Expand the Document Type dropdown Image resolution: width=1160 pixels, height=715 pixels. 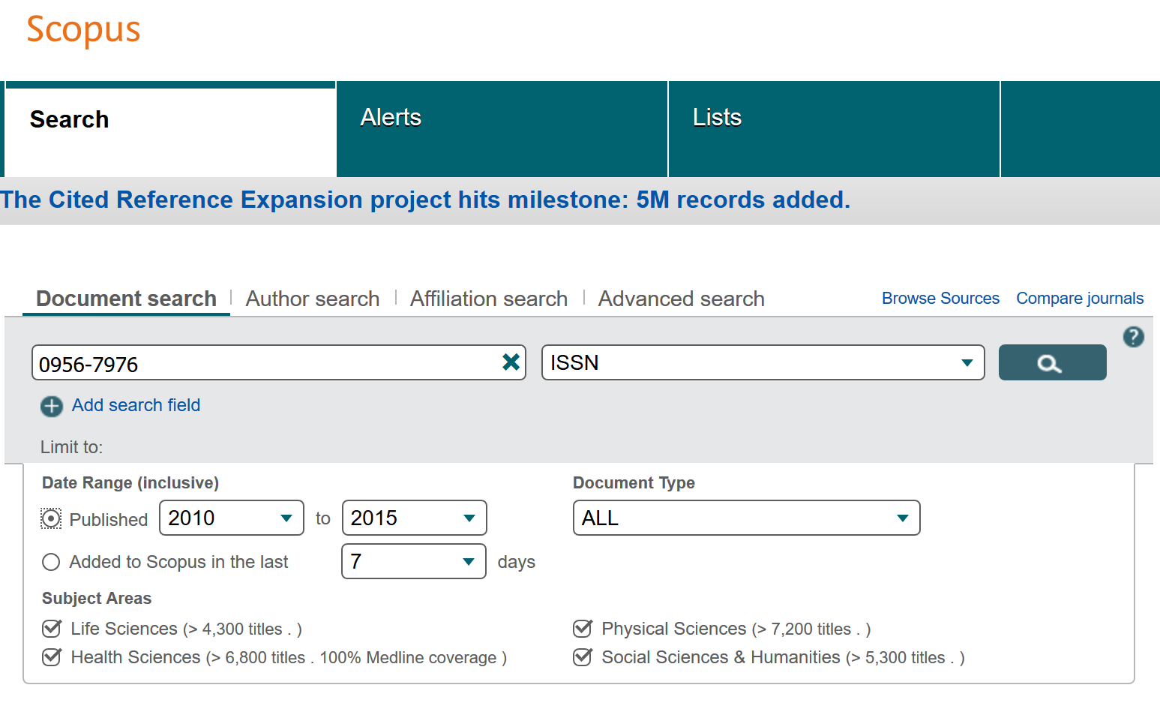point(902,518)
